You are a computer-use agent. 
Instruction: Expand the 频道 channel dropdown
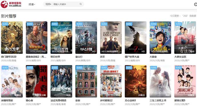pyautogui.click(x=32, y=4)
